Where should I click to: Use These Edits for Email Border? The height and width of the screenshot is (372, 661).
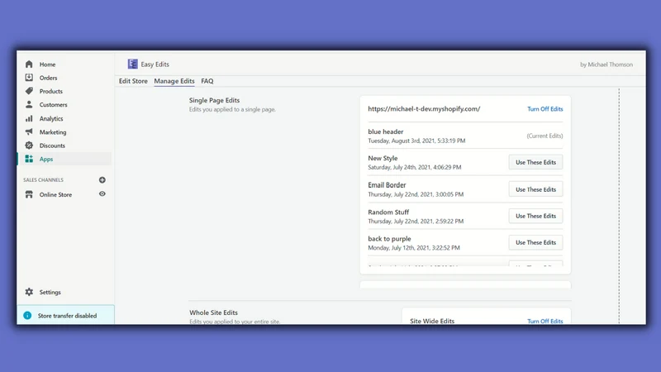(x=535, y=189)
